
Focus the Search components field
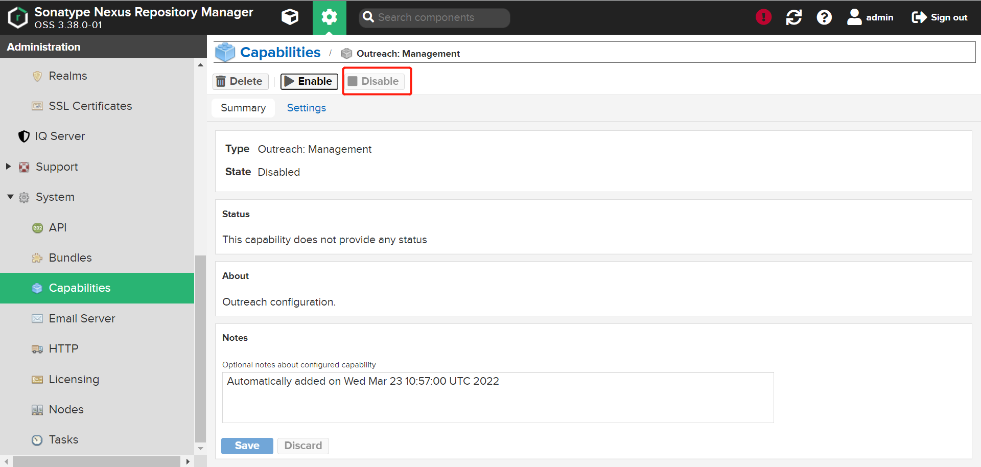pos(434,17)
